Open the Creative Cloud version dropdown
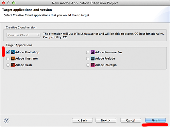 (23, 35)
